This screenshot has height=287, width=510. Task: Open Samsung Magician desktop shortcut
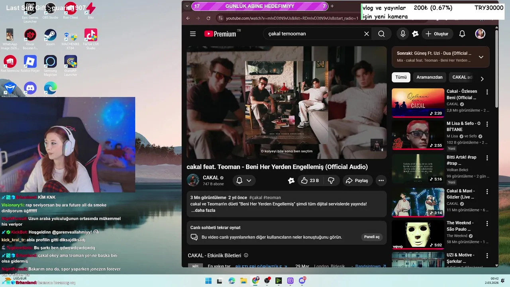click(50, 66)
